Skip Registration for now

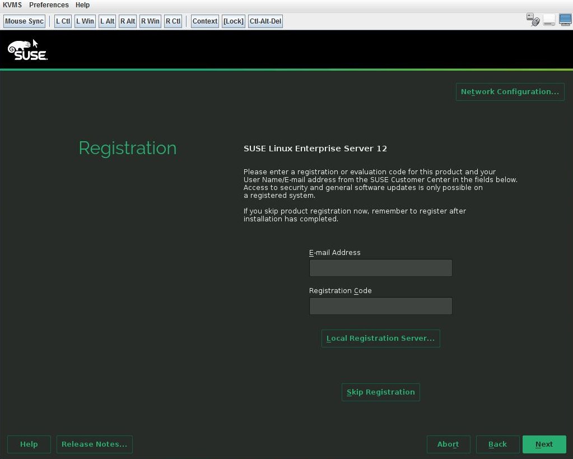[x=380, y=392]
